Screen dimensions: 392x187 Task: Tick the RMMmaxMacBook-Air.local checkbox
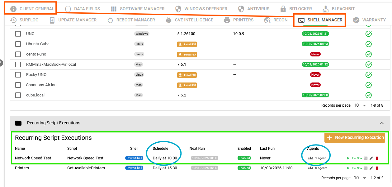click(18, 64)
